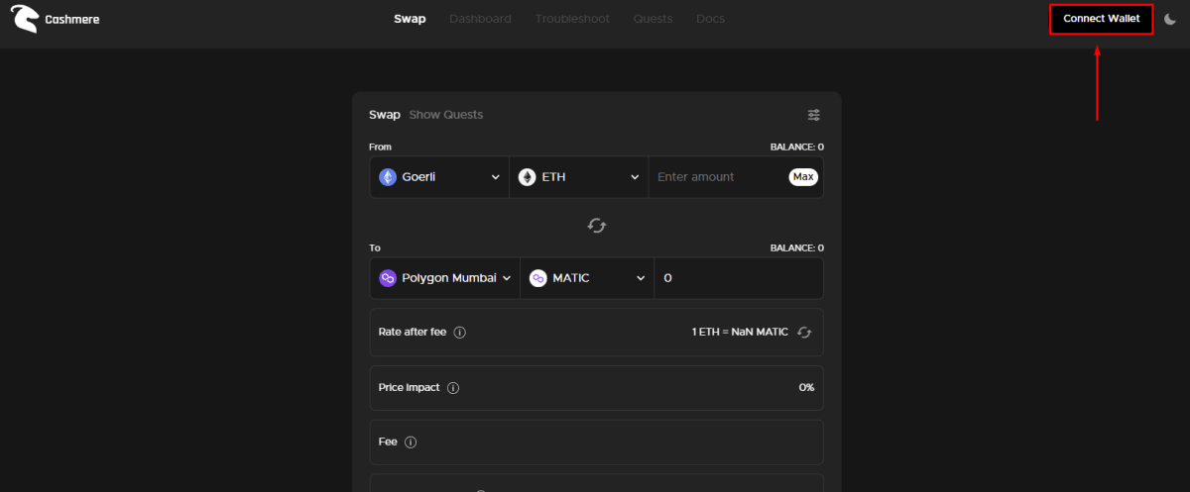This screenshot has height=492, width=1190.
Task: Open swap settings sliders icon
Action: [x=814, y=115]
